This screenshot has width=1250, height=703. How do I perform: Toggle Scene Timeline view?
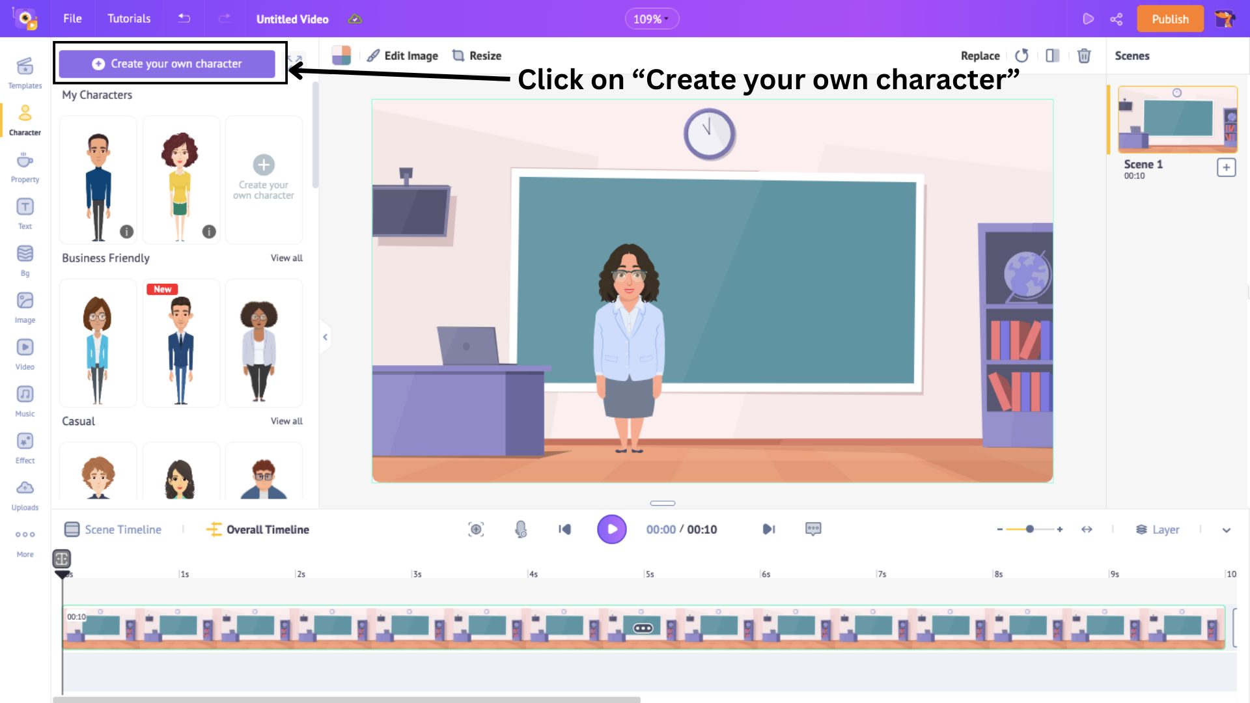(x=113, y=529)
